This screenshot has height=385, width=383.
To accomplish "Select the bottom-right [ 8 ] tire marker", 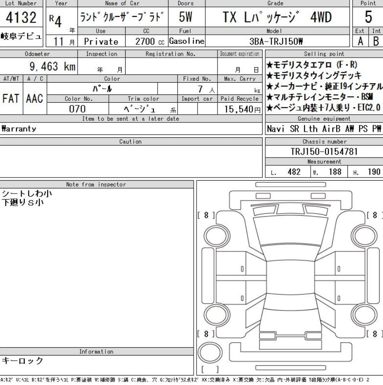I will (375, 334).
